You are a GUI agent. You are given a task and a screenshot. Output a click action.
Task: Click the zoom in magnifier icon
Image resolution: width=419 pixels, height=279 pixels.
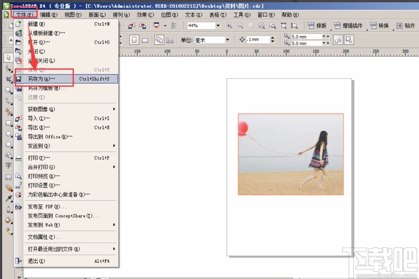click(229, 26)
